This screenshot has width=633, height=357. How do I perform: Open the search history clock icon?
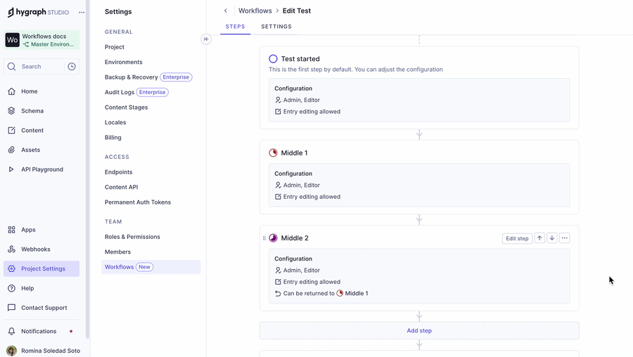pos(72,67)
